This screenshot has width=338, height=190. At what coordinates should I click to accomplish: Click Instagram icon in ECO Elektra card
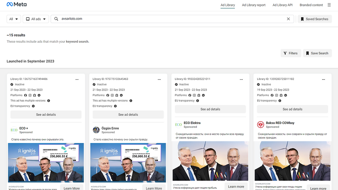click(194, 95)
